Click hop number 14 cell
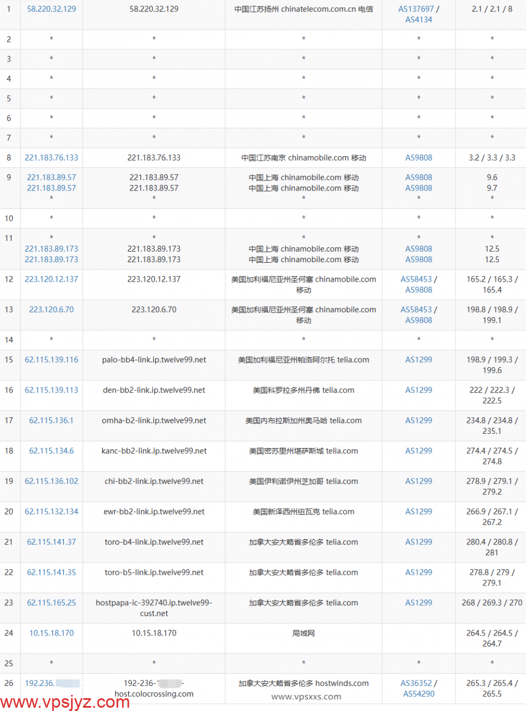The height and width of the screenshot is (711, 526). tap(9, 340)
